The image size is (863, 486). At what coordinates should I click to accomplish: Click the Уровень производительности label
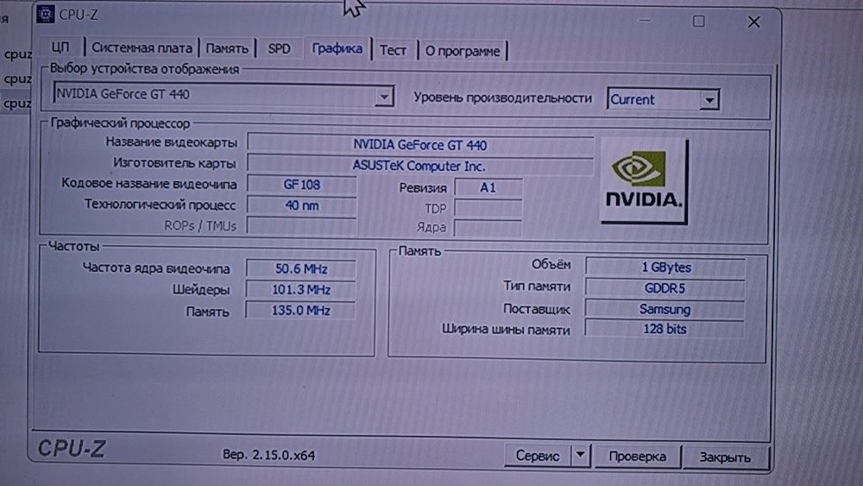point(502,98)
